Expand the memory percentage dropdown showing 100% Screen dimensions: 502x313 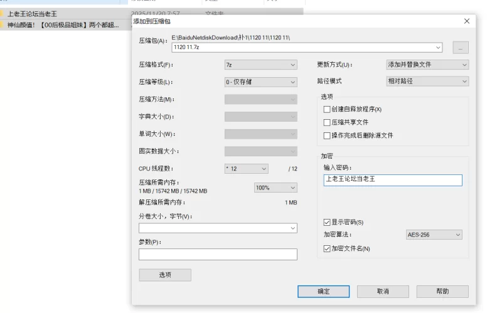click(275, 188)
